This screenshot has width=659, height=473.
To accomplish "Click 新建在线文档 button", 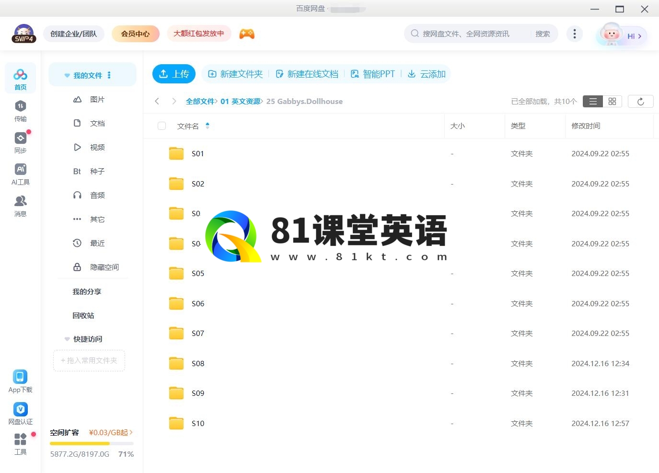I will point(307,74).
